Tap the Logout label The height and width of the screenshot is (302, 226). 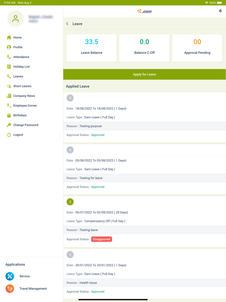[18, 135]
